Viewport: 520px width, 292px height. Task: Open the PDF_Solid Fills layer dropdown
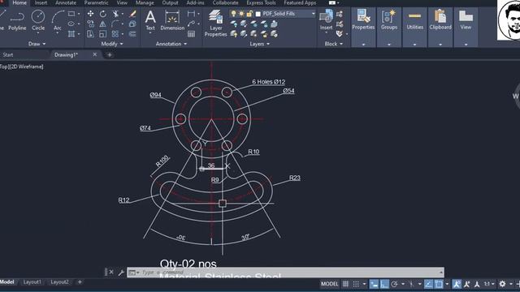click(x=314, y=14)
